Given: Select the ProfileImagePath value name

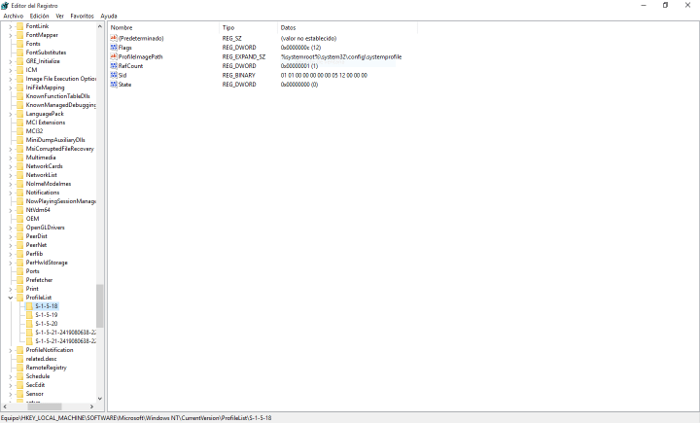Looking at the screenshot, I should 140,56.
